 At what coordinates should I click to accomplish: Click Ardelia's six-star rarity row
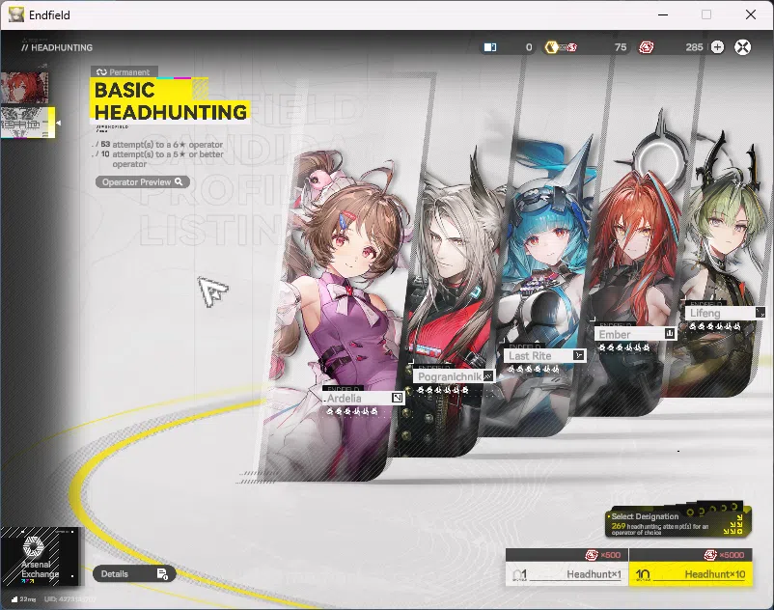pyautogui.click(x=352, y=410)
